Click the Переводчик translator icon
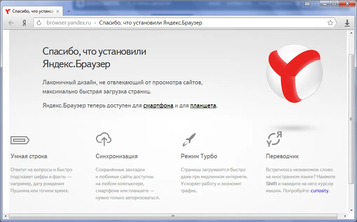The width and height of the screenshot is (357, 222). point(274,139)
